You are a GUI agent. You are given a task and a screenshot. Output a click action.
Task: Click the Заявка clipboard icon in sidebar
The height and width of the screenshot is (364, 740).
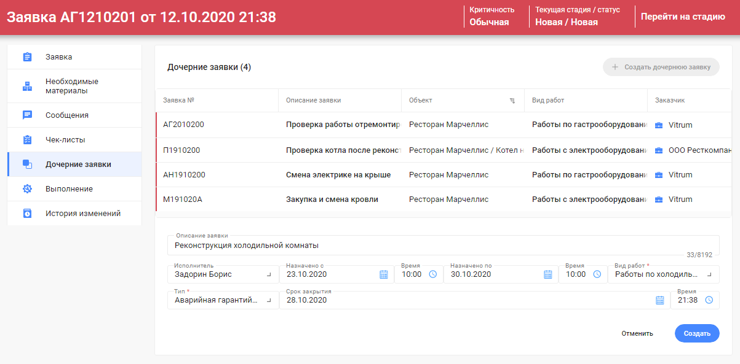point(27,57)
